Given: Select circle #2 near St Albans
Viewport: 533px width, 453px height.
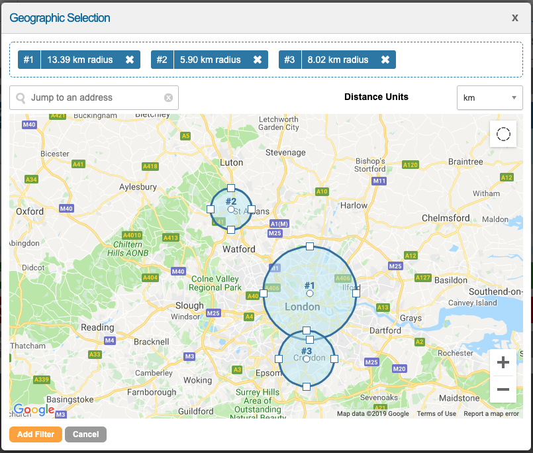Looking at the screenshot, I should (x=231, y=208).
